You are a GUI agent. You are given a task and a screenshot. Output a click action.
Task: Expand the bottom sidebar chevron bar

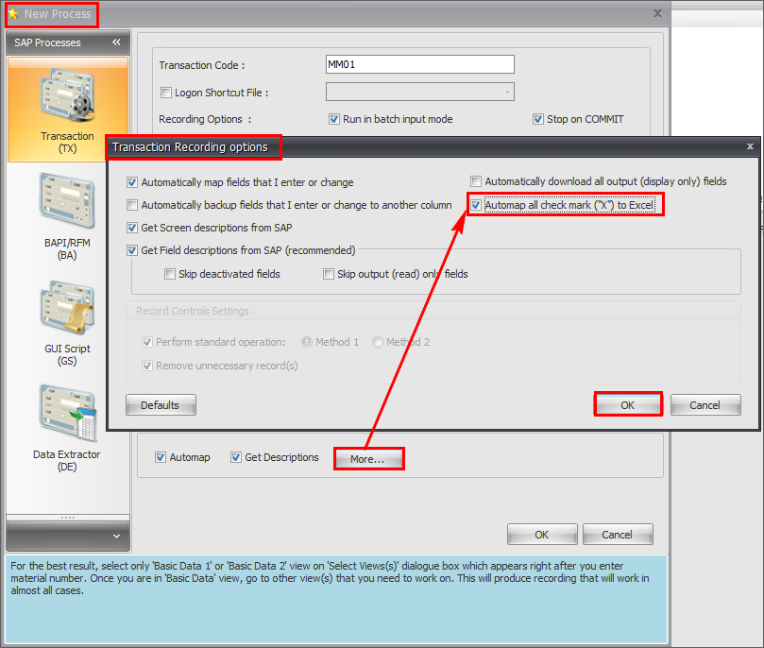67,536
